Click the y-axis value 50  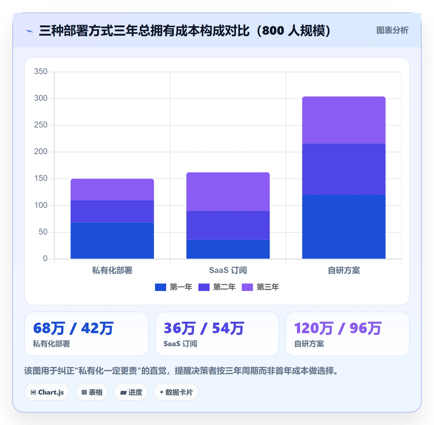[43, 232]
